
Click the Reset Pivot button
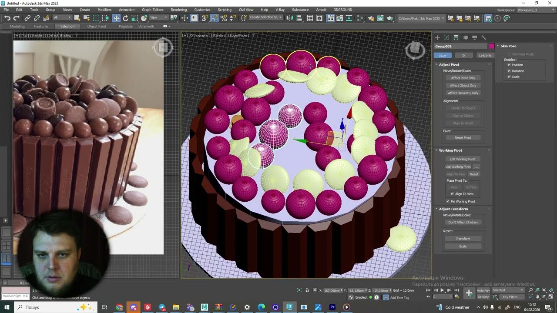coord(463,138)
